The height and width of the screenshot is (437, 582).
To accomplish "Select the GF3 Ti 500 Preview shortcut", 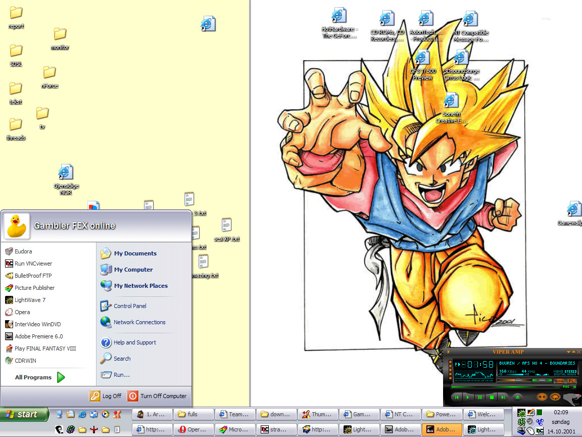I will [x=422, y=65].
